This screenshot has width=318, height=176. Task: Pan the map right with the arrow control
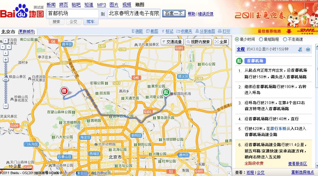tap(9, 47)
